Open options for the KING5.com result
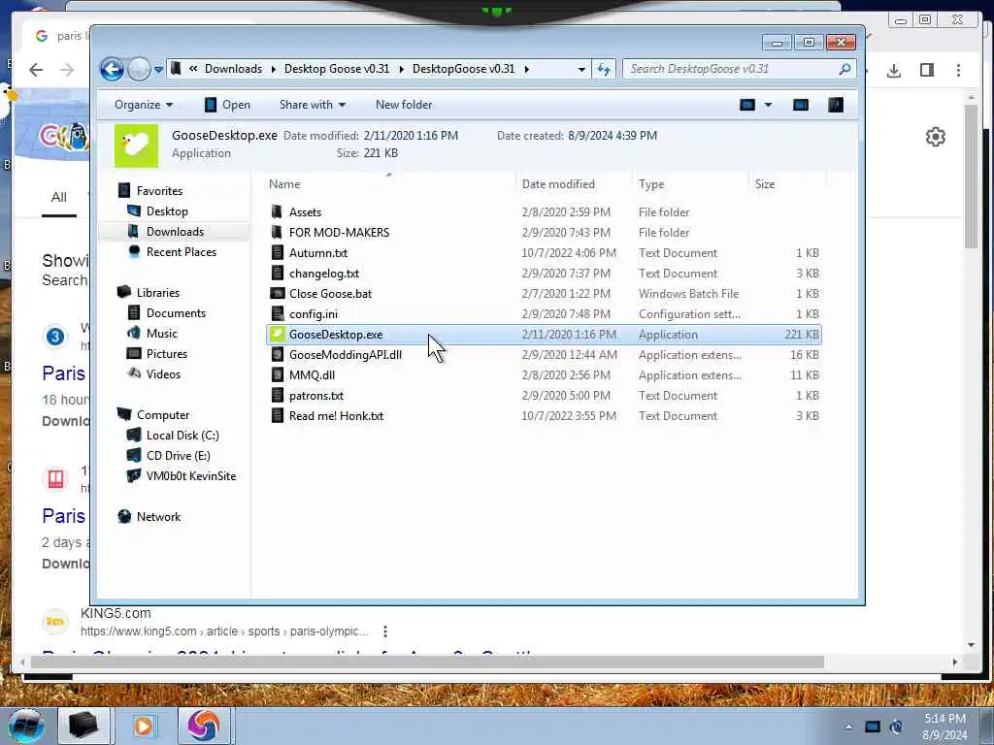The height and width of the screenshot is (745, 994). tap(384, 632)
